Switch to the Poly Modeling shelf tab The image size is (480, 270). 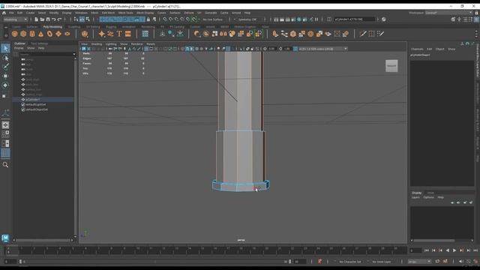coord(52,27)
